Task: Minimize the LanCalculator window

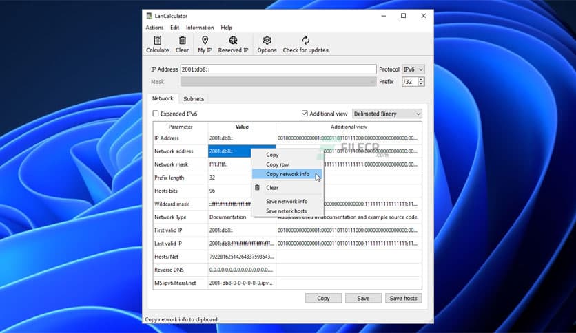Action: [x=384, y=16]
